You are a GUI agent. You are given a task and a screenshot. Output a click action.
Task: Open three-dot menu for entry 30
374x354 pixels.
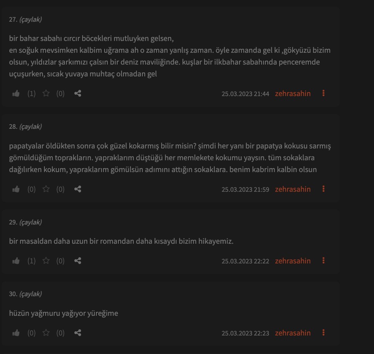point(323,333)
